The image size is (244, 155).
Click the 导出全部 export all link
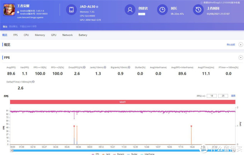(x=231, y=45)
